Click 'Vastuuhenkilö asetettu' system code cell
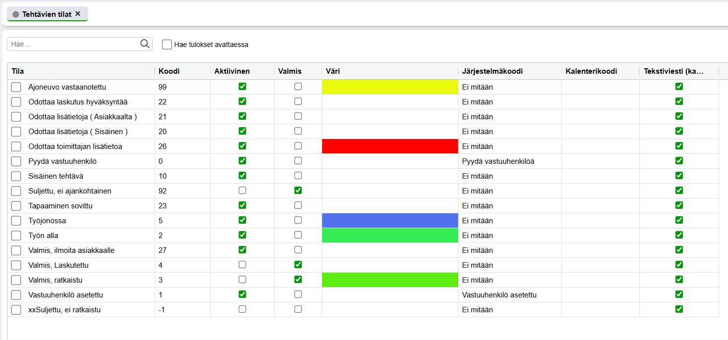This screenshot has height=340, width=728. [500, 295]
